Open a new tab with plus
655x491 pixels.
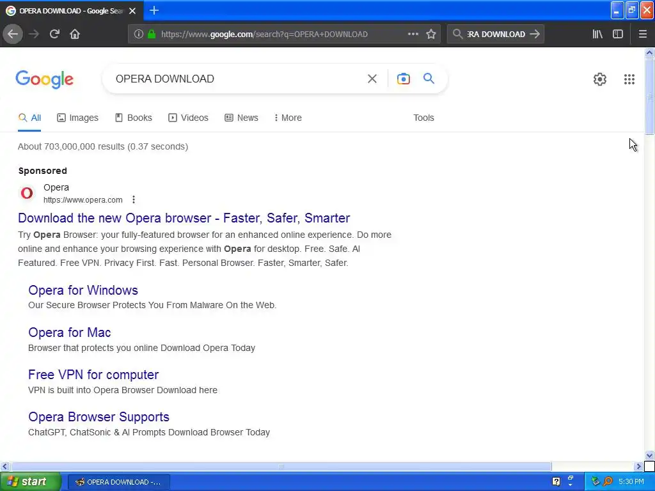point(154,10)
